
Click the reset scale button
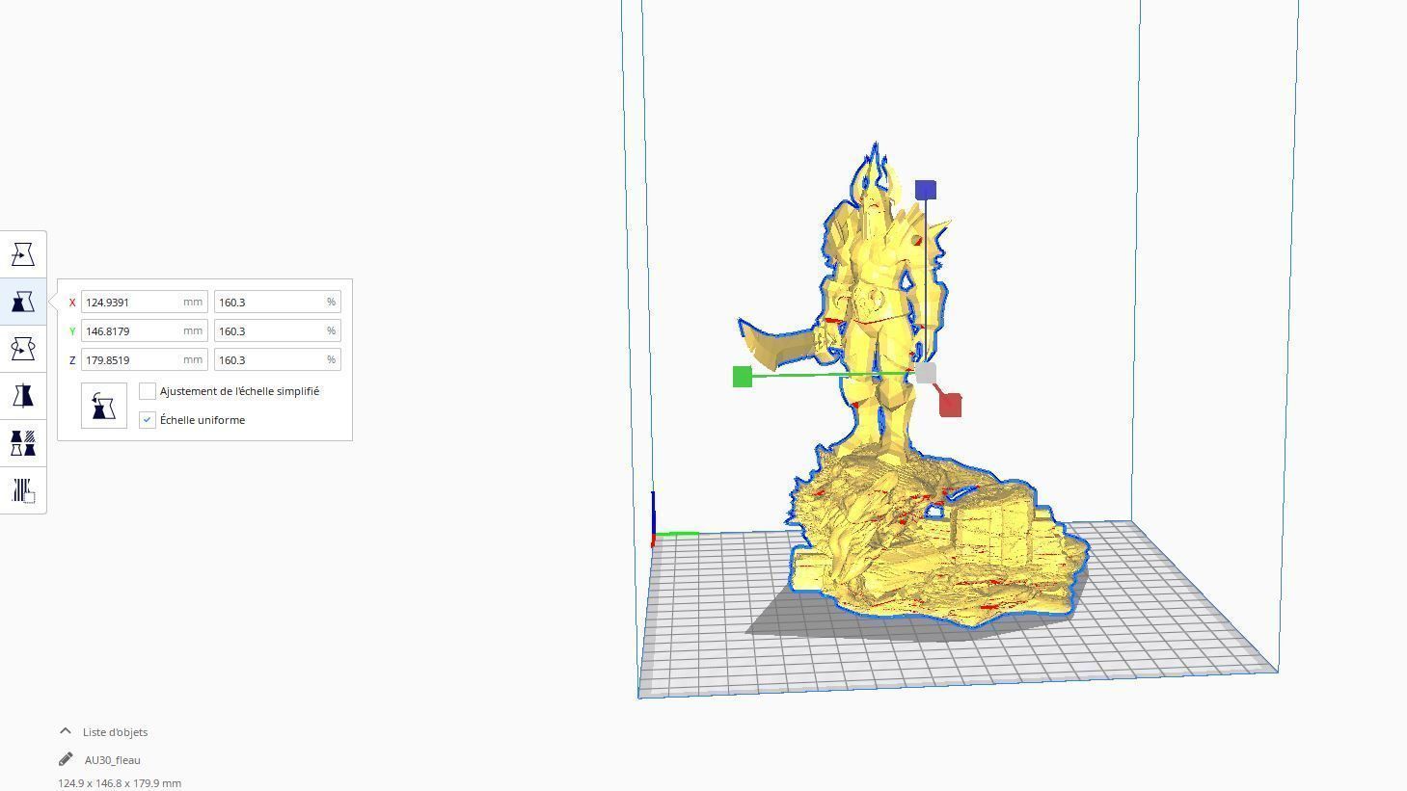104,406
